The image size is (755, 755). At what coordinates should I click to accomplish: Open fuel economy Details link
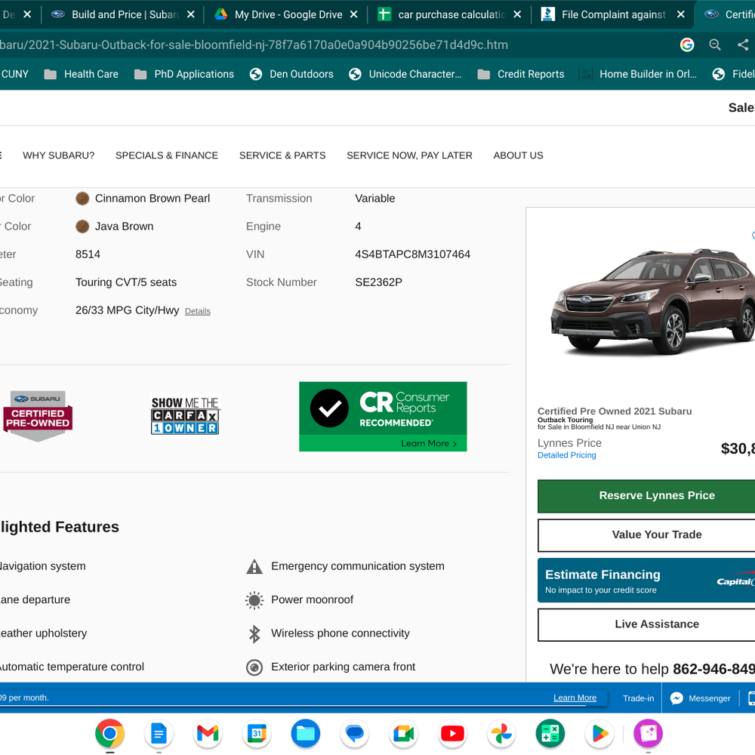pyautogui.click(x=197, y=311)
